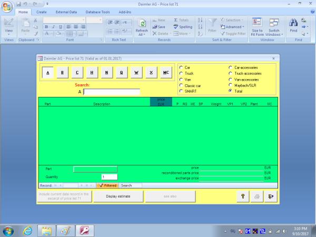This screenshot has height=237, width=316.
Task: Select the Van radio button
Action: [x=181, y=80]
